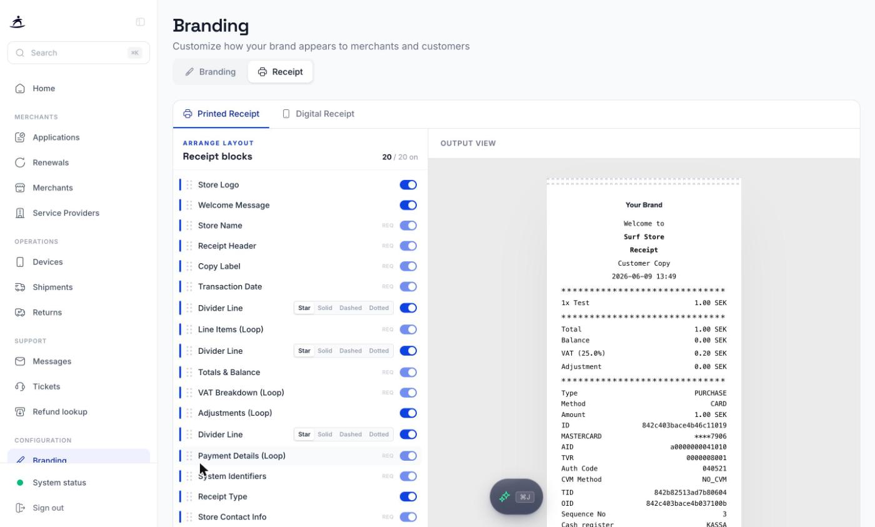Click drag handle for Receipt Type block
The image size is (875, 527).
[x=189, y=496]
